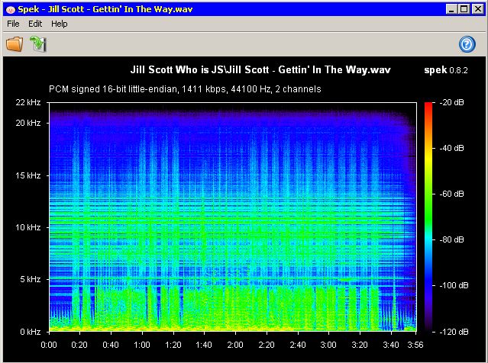
Task: Click the '-100 dB' scale label
Action: (454, 285)
